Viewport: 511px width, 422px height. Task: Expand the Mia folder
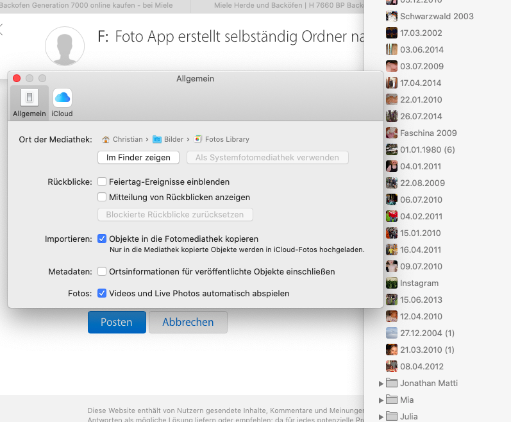click(381, 400)
